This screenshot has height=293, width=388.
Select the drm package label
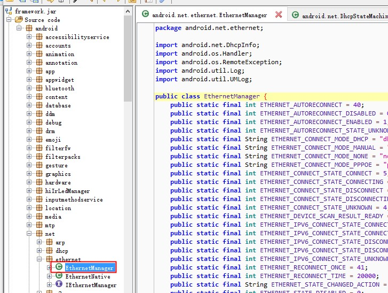(x=50, y=131)
